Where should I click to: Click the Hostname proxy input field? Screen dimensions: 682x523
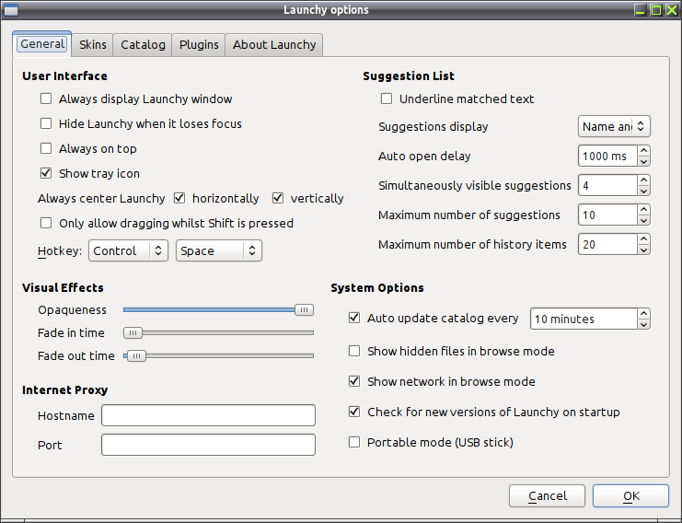click(x=208, y=415)
